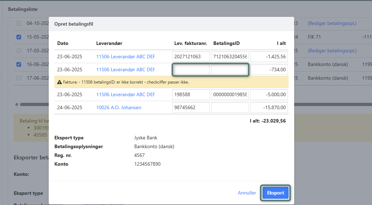Click the first Rediger betalingsopl. link

(332, 23)
